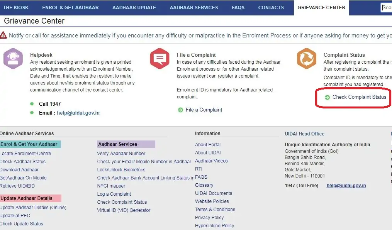The image size is (392, 230).
Task: Open the Lock/Unlock Biometrics link
Action: click(x=121, y=170)
